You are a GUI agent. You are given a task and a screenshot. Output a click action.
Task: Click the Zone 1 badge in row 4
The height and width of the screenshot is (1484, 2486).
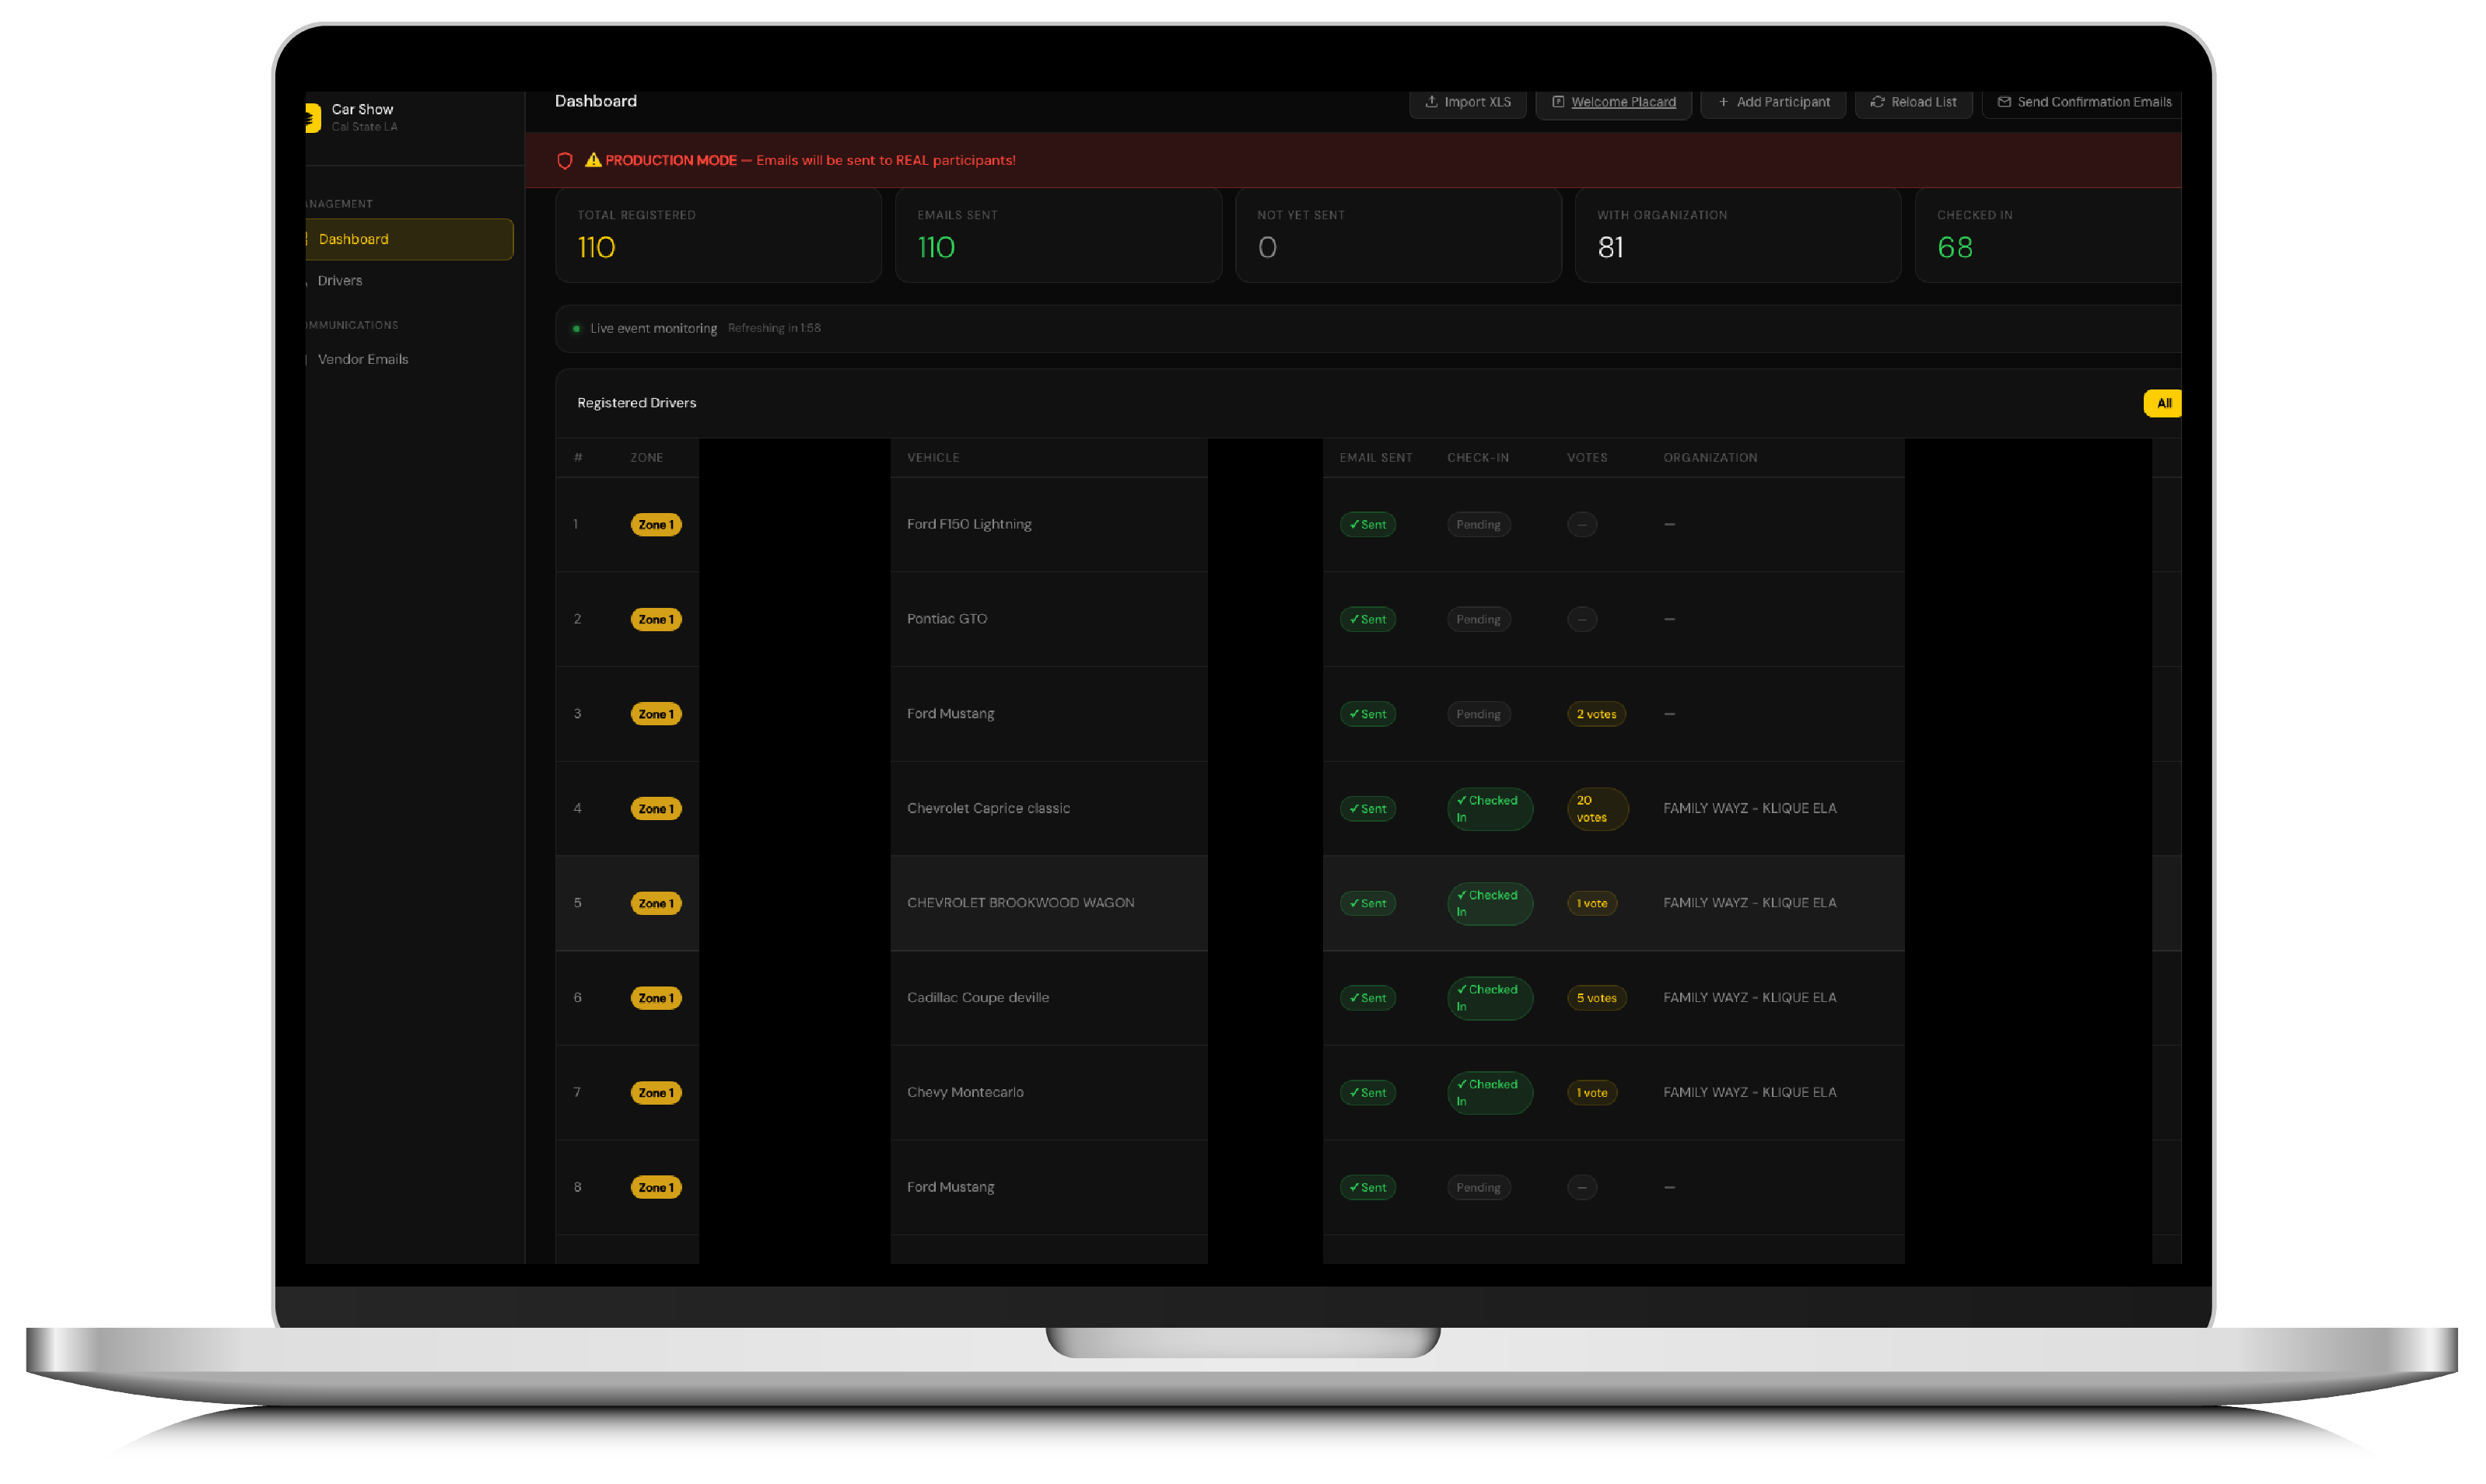[657, 809]
